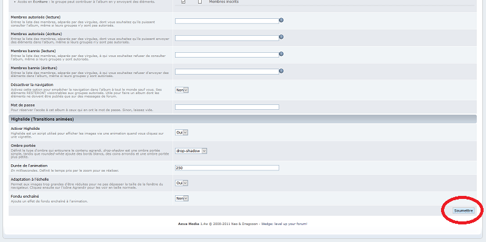Image resolution: width=486 pixels, height=242 pixels.
Task: Open the Aeva Media footer link
Action: (x=188, y=224)
